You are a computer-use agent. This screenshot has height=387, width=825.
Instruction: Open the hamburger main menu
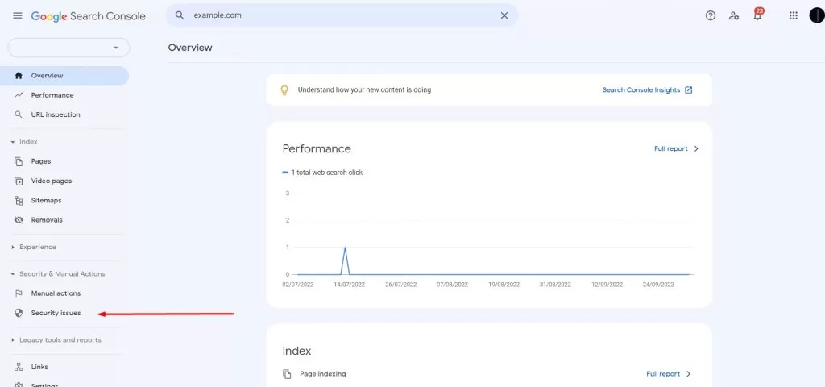pos(18,16)
